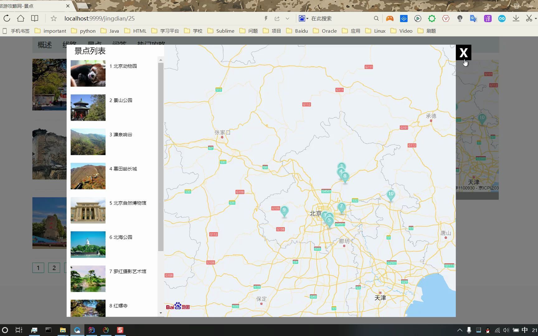Click the 景山公园 list thumbnail
The image size is (538, 336).
(x=88, y=108)
